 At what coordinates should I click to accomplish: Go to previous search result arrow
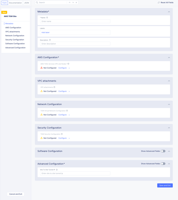pos(70,2)
